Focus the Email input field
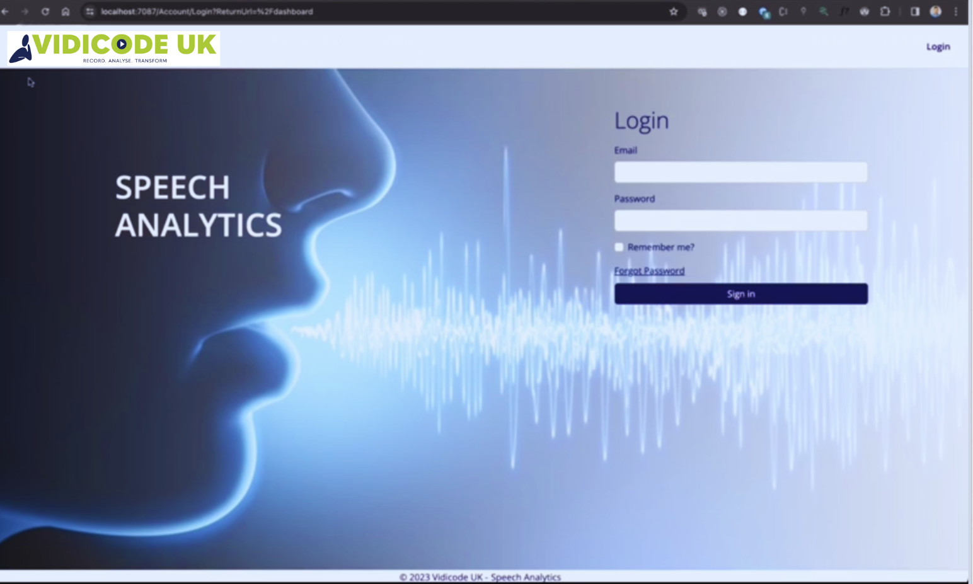Image resolution: width=973 pixels, height=584 pixels. click(740, 172)
